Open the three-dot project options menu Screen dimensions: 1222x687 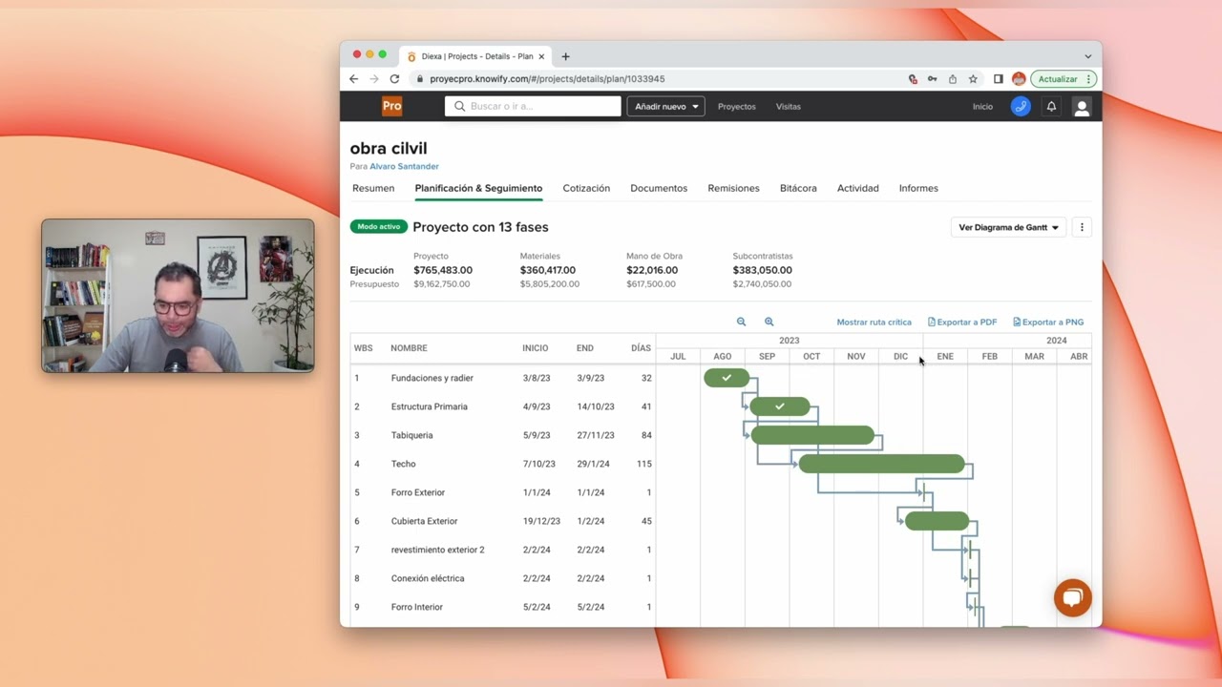click(1082, 227)
